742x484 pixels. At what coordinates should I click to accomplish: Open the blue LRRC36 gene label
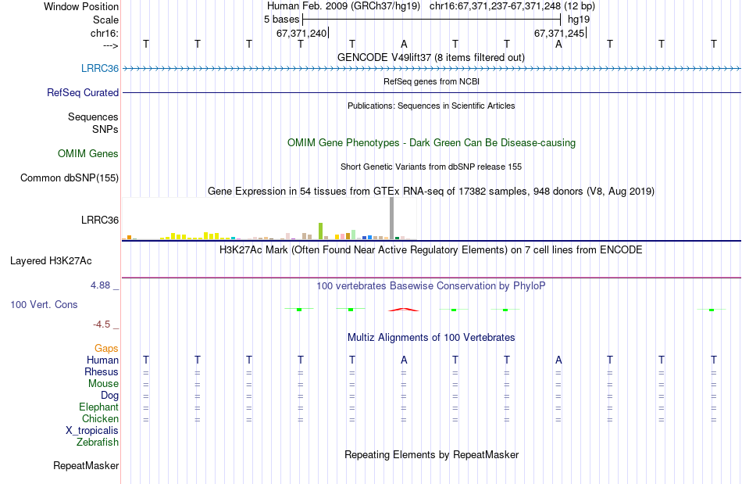100,68
